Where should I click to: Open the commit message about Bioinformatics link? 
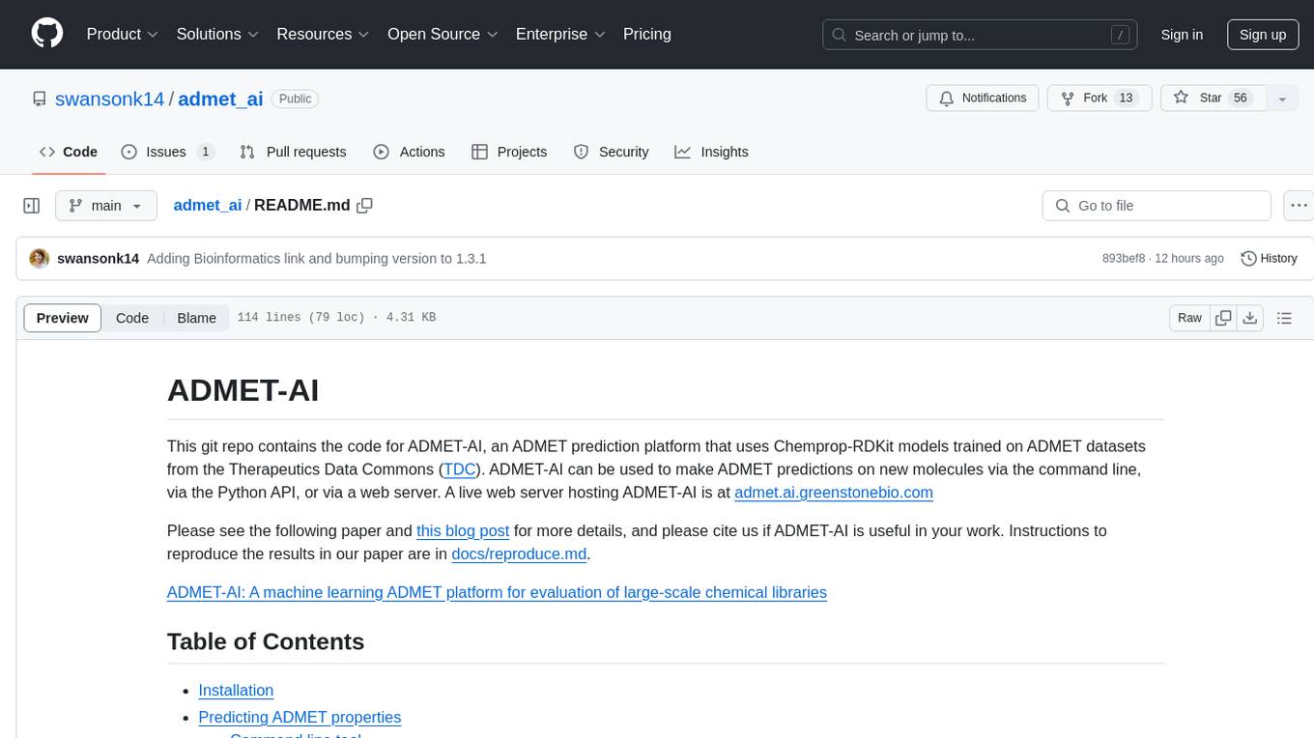[317, 259]
